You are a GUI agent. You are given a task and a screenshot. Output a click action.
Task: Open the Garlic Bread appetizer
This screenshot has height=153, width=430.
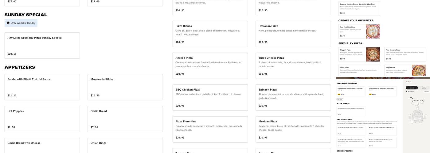point(125,119)
